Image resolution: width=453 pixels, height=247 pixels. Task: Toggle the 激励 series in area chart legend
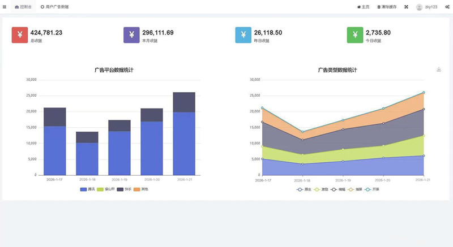(x=320, y=189)
